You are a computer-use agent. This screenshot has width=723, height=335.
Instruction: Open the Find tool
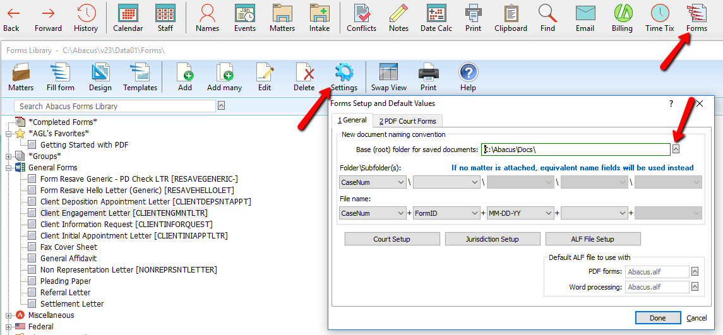pos(547,18)
